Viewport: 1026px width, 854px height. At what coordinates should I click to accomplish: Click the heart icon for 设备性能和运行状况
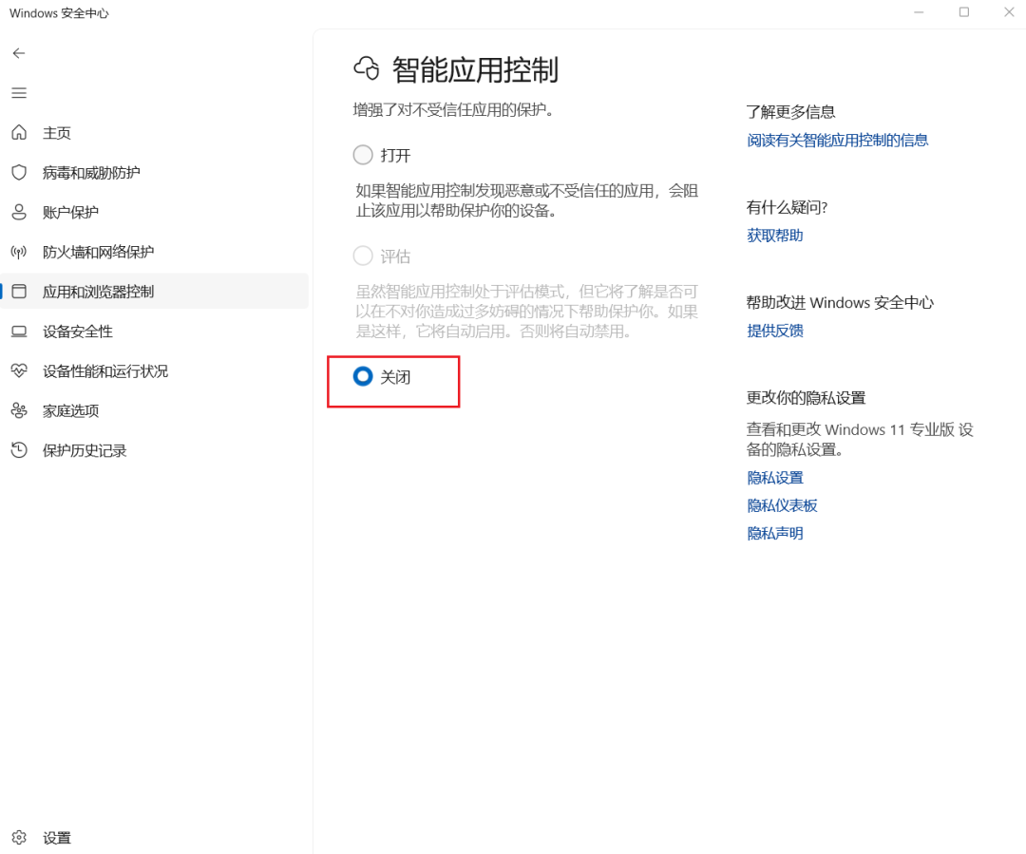coord(19,371)
